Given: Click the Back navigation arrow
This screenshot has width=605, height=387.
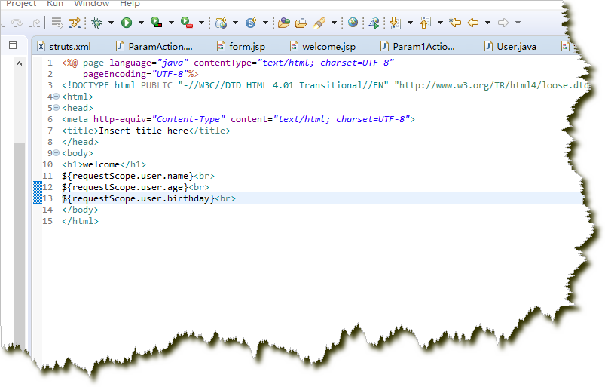Looking at the screenshot, I should click(x=473, y=23).
